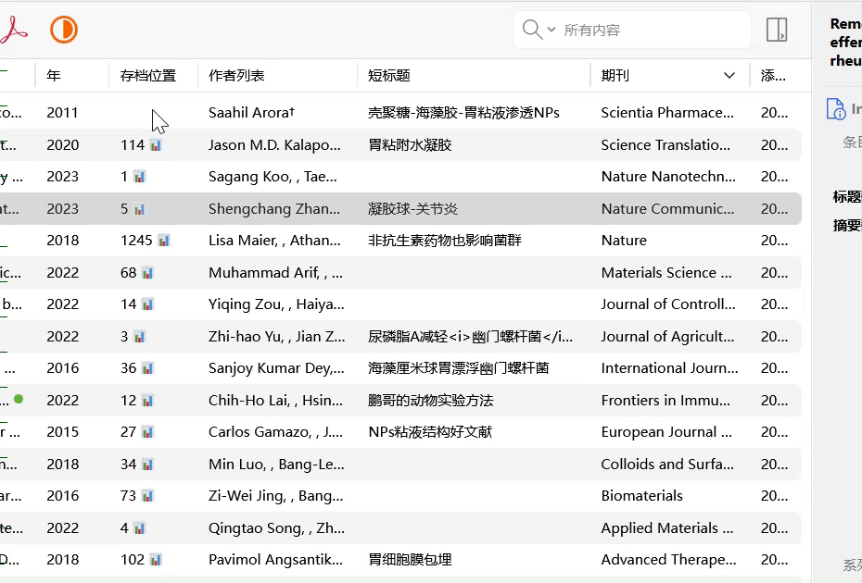Click the chart icon beside 73
This screenshot has width=862, height=583.
tap(147, 496)
